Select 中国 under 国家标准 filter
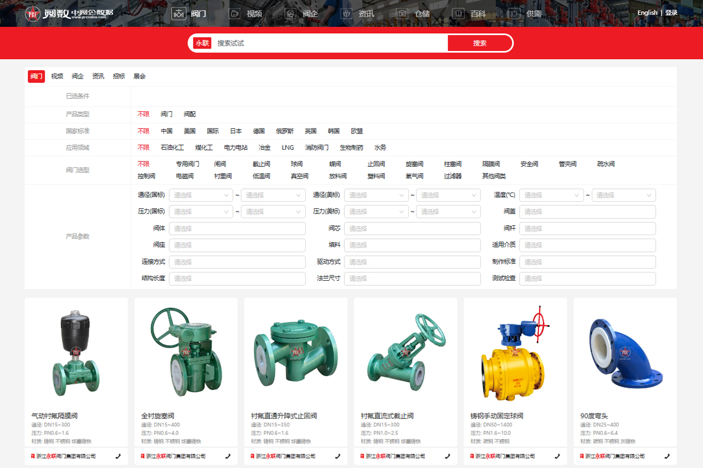 (x=166, y=131)
